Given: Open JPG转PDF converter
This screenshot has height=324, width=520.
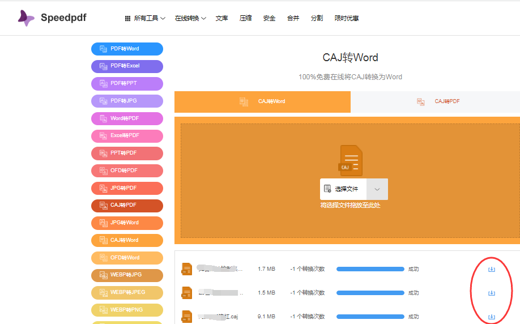Looking at the screenshot, I should [x=127, y=188].
